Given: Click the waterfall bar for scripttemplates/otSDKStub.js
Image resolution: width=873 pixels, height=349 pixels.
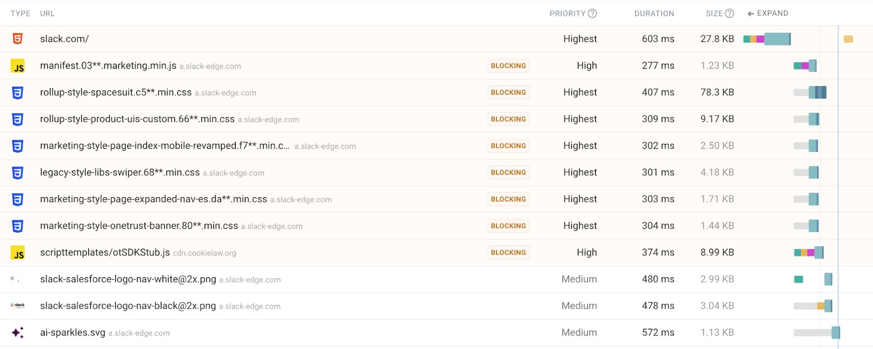Looking at the screenshot, I should tap(809, 253).
